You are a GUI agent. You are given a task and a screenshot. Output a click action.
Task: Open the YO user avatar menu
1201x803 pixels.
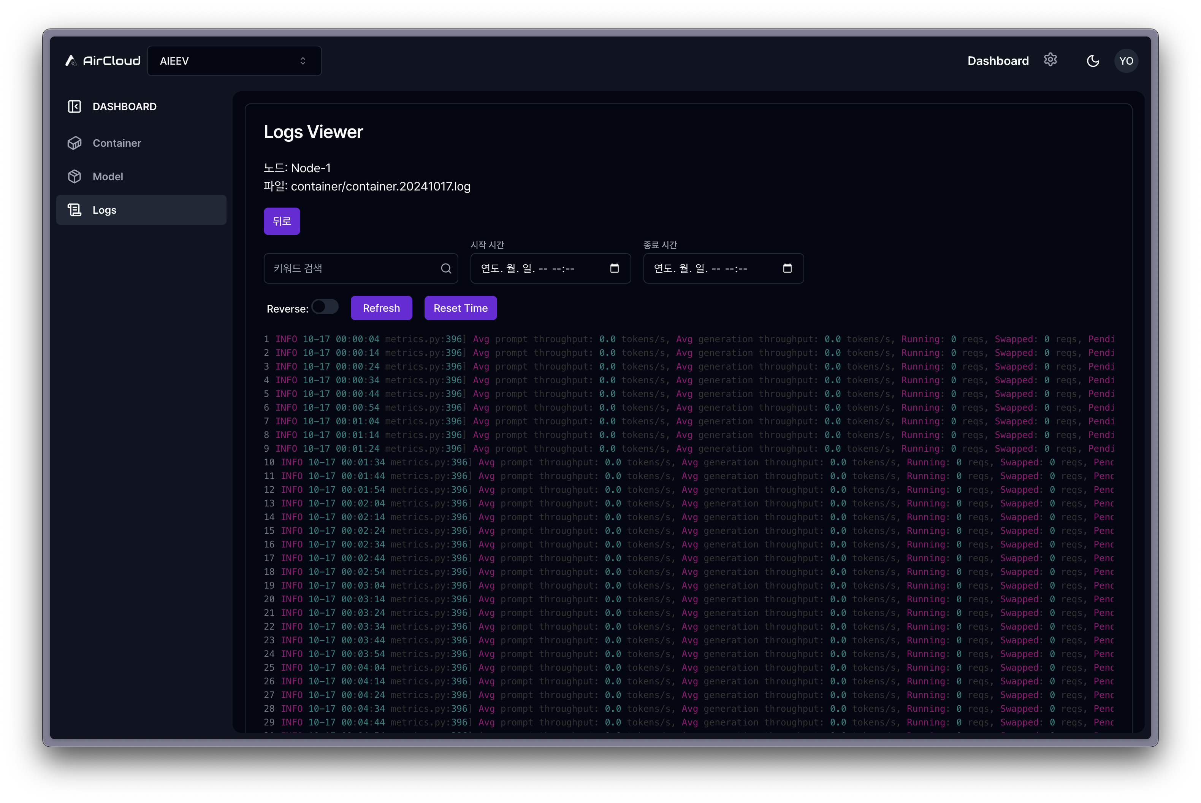(x=1126, y=61)
